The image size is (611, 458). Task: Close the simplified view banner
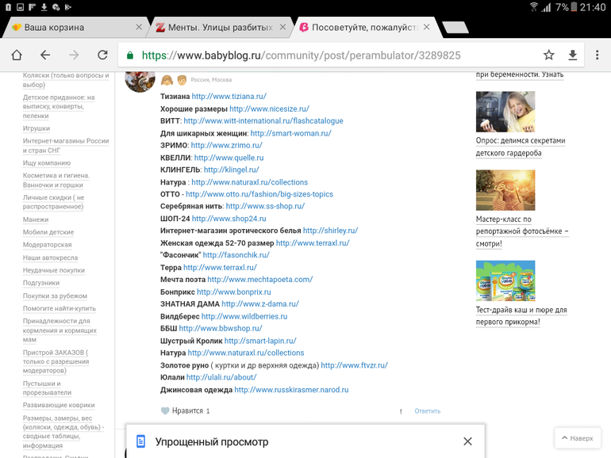pyautogui.click(x=467, y=441)
